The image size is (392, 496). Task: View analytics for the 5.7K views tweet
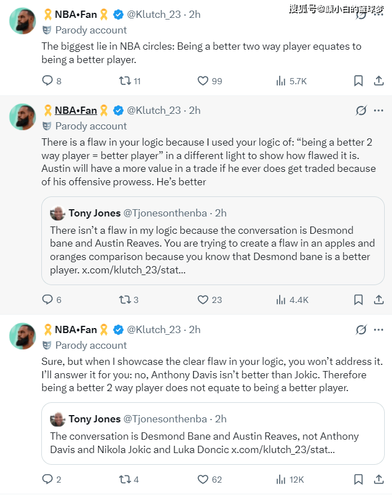click(281, 81)
